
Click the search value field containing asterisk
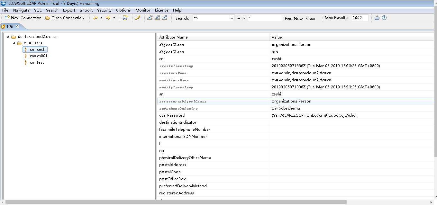(x=265, y=18)
